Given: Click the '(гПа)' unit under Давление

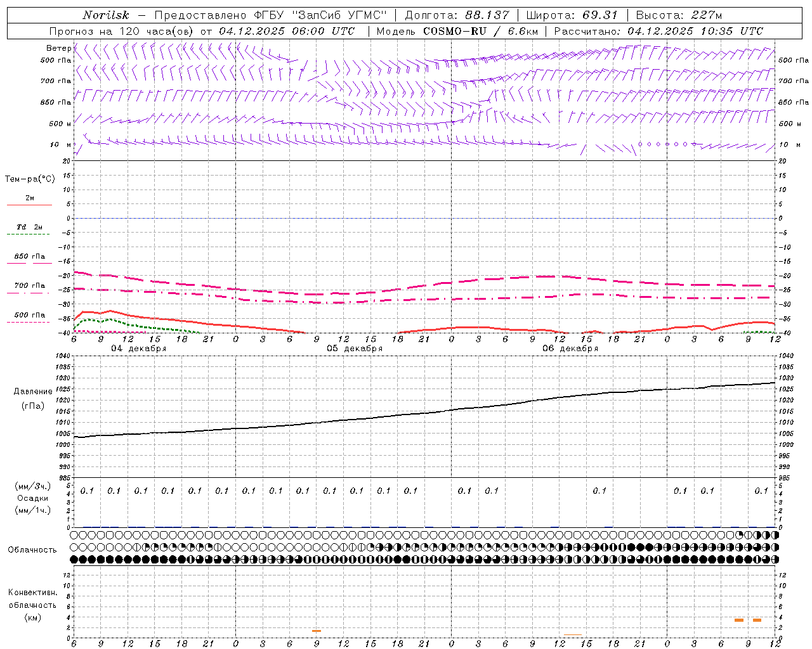Looking at the screenshot, I should [33, 406].
